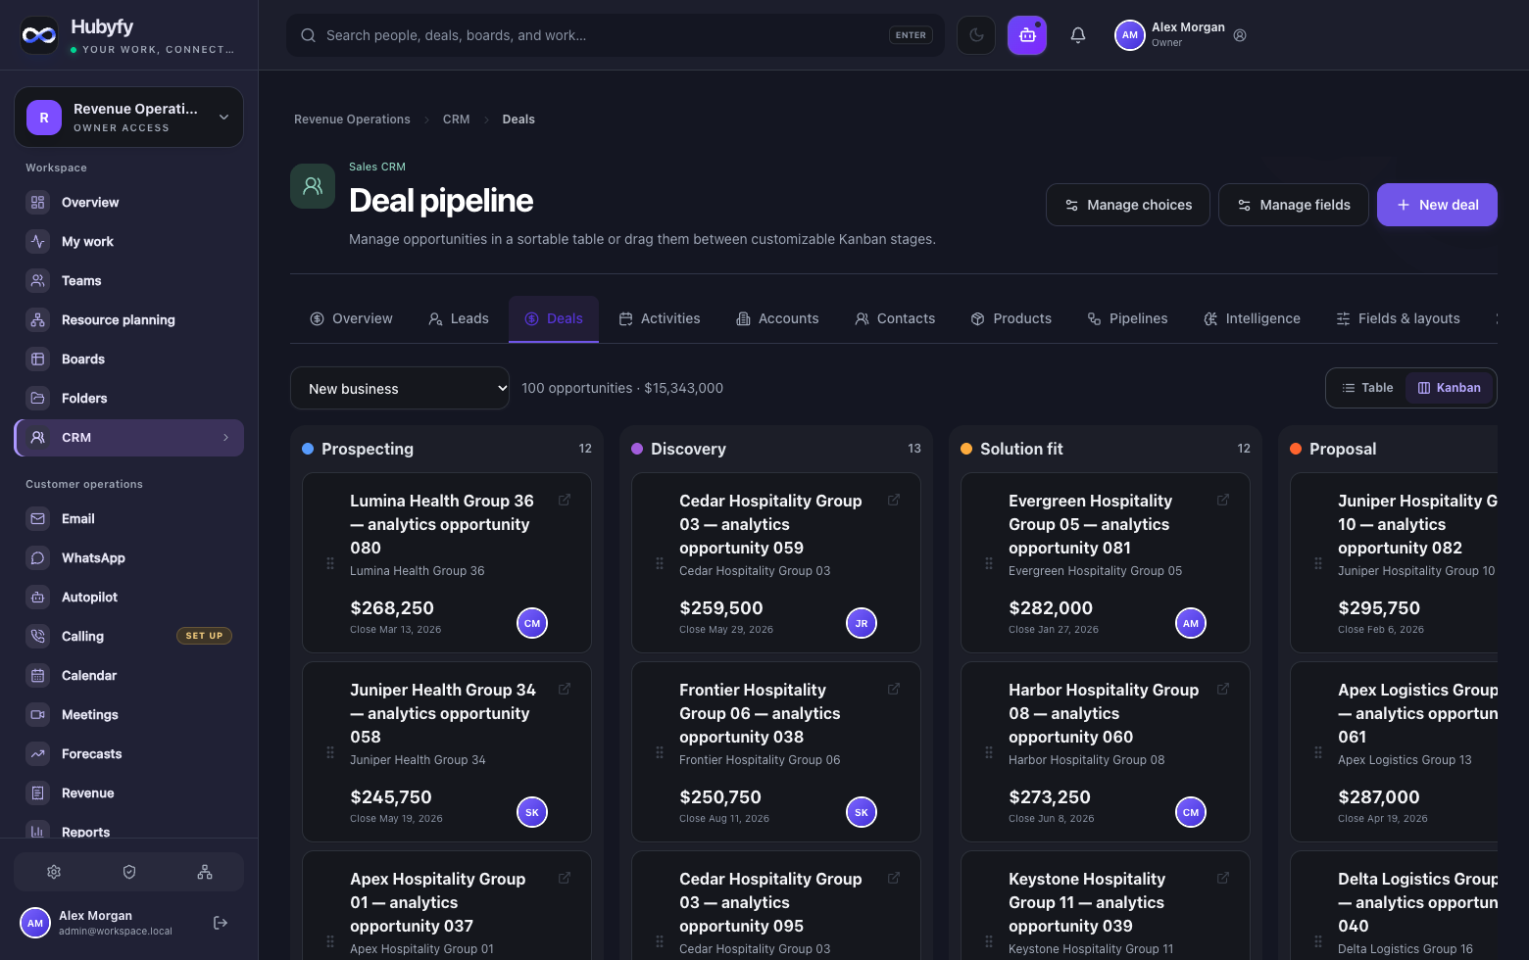This screenshot has width=1529, height=960.
Task: Open WhatsApp in the sidebar
Action: [129, 558]
